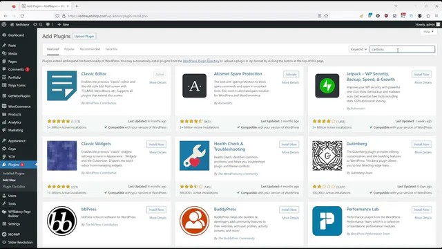Open the WordPress Plugin Directory link
This screenshot has width=442, height=249.
pos(201,61)
